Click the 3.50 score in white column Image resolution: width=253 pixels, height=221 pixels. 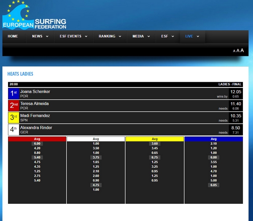point(96,148)
